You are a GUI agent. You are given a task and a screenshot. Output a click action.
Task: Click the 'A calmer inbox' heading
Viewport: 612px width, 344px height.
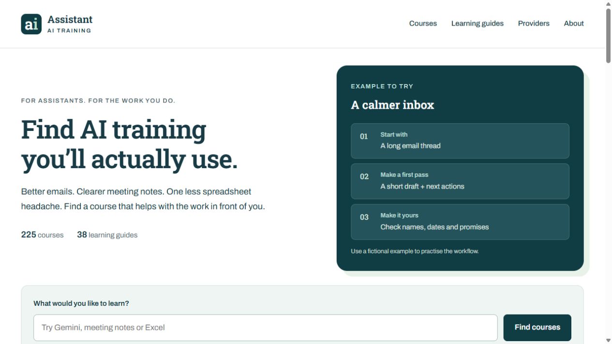pyautogui.click(x=392, y=105)
